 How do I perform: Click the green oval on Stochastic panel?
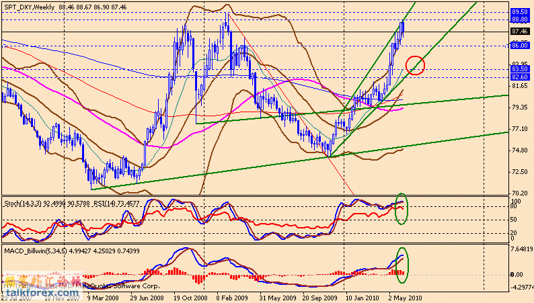(400, 209)
